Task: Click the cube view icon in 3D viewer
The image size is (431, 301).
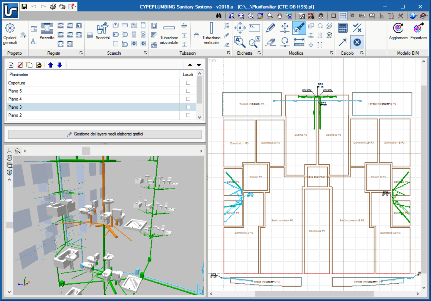Action: tap(9, 172)
